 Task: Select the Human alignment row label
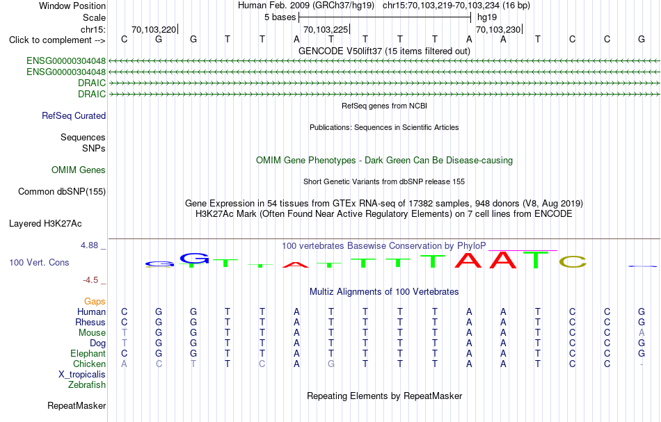coord(91,311)
